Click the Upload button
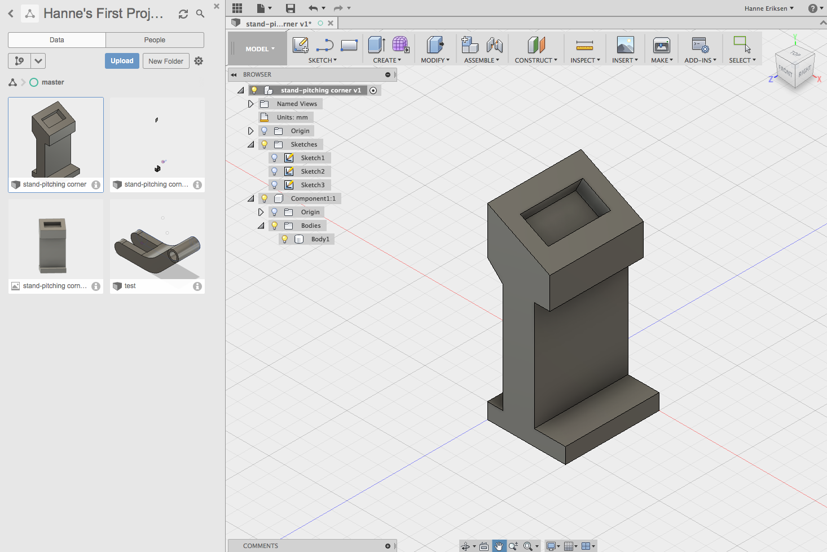Viewport: 827px width, 552px height. (122, 61)
